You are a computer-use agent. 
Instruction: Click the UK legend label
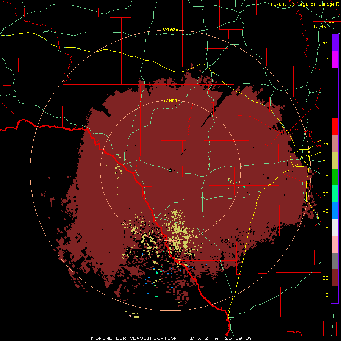[x=325, y=59]
